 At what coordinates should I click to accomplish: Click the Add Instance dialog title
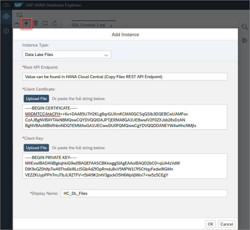(x=125, y=35)
